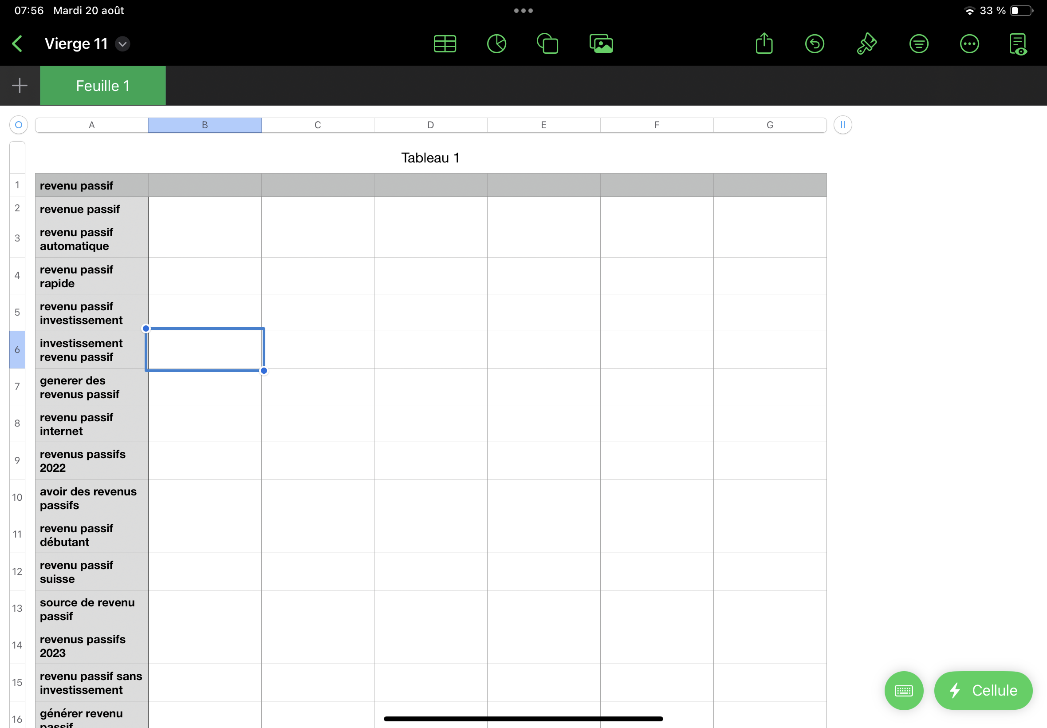Viewport: 1047px width, 728px height.
Task: Open the Format paintbrush panel
Action: (866, 44)
